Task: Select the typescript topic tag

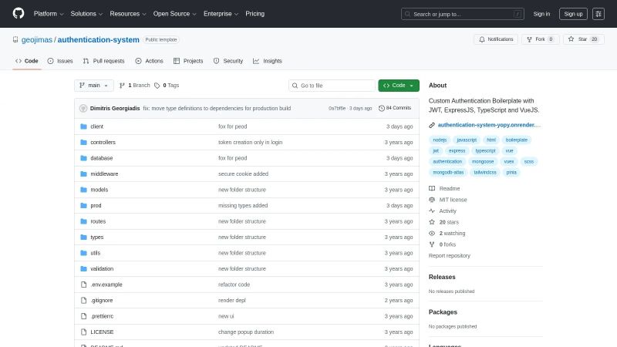Action: [x=485, y=150]
